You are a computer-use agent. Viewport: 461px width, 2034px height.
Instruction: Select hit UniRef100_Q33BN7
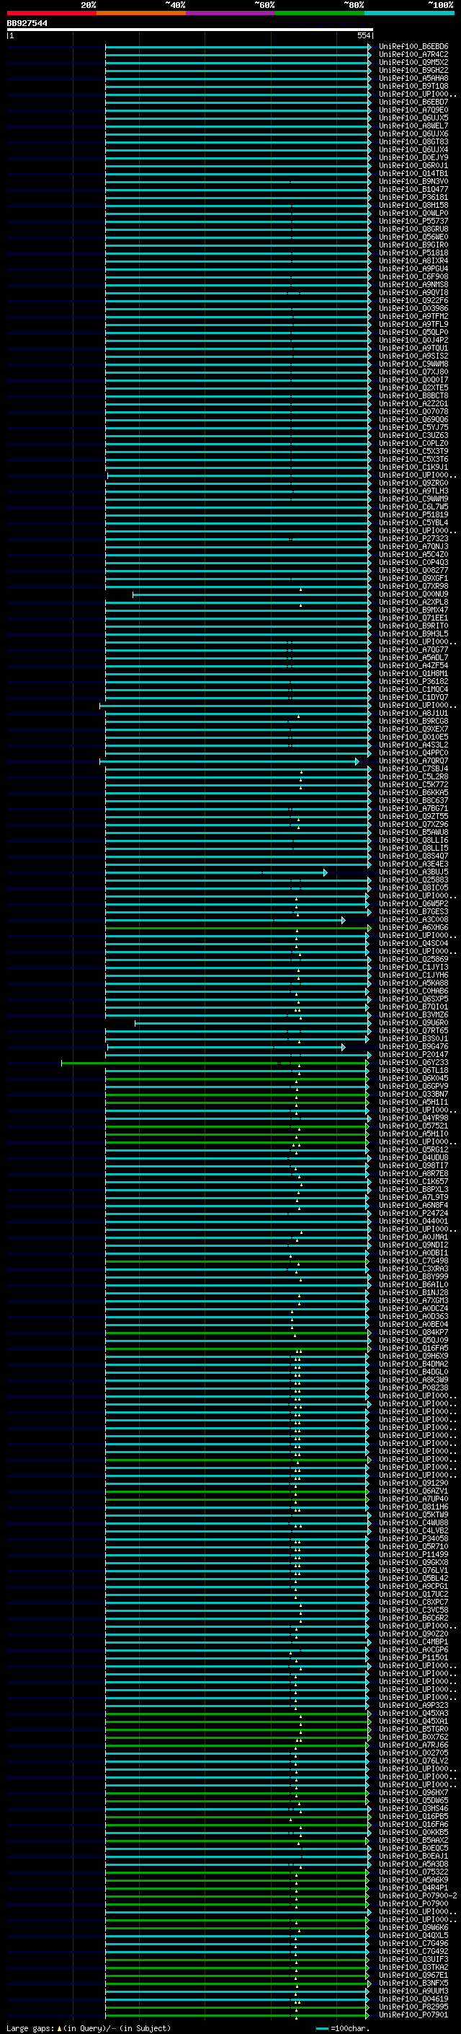pyautogui.click(x=413, y=1095)
